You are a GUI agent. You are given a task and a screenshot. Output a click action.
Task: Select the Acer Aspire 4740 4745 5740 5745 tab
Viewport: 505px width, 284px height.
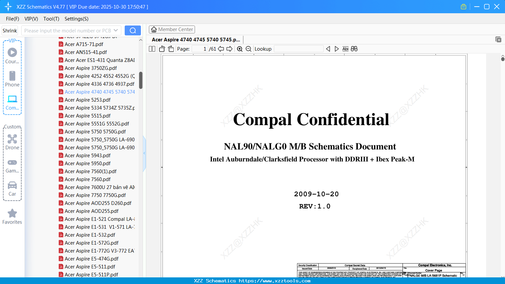pos(196,40)
